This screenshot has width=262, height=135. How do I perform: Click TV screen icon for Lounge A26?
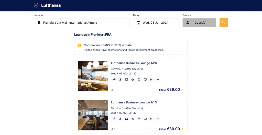[145, 80]
